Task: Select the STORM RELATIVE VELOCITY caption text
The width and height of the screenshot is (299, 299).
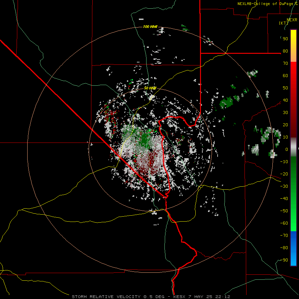Action: click(106, 297)
